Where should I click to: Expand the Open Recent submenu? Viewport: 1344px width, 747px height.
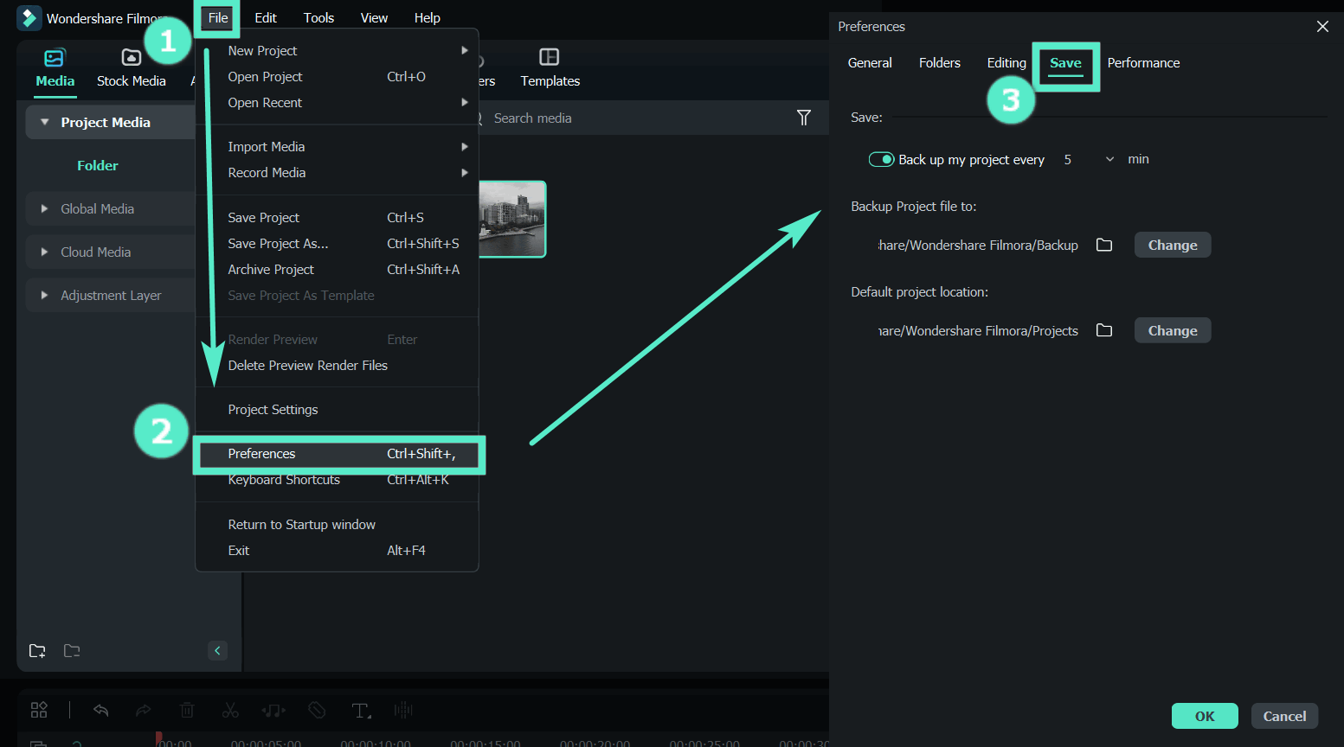pyautogui.click(x=465, y=102)
